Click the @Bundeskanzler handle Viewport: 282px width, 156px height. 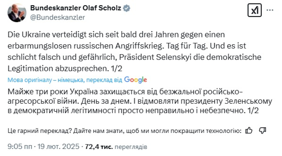(58, 17)
